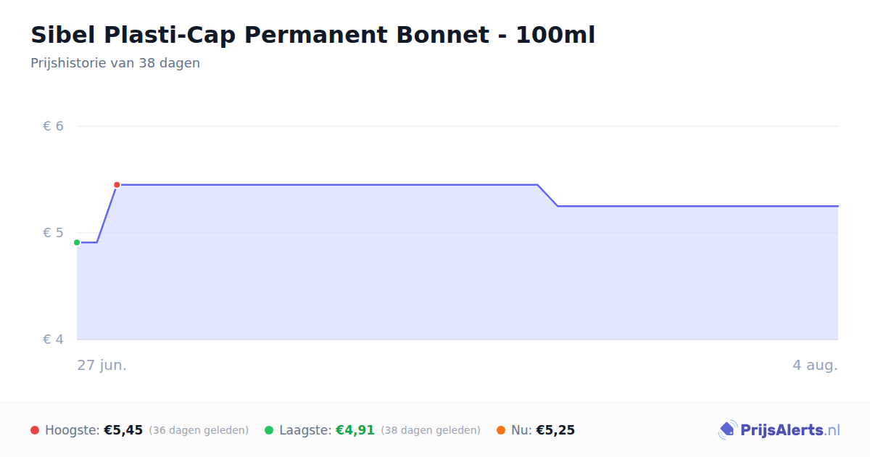Click the Prijshistorie van 38 dagen subtitle

pyautogui.click(x=115, y=63)
